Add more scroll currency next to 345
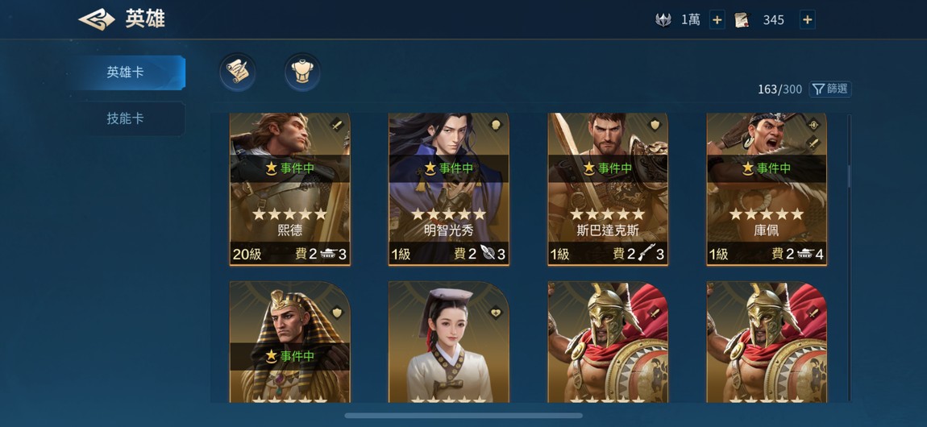This screenshot has height=427, width=927. [808, 20]
